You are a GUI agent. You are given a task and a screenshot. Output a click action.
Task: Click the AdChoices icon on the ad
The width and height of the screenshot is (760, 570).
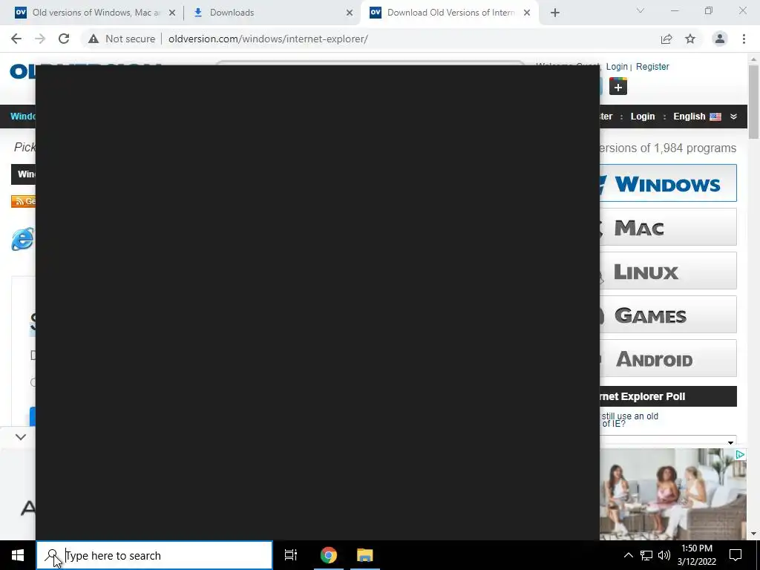click(x=740, y=454)
